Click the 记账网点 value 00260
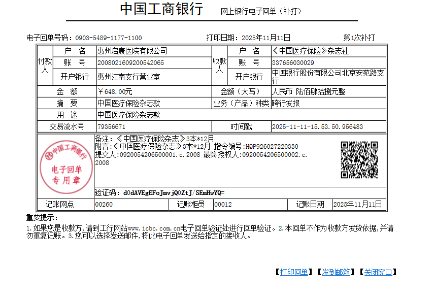This screenshot has width=434, height=297. (x=104, y=205)
